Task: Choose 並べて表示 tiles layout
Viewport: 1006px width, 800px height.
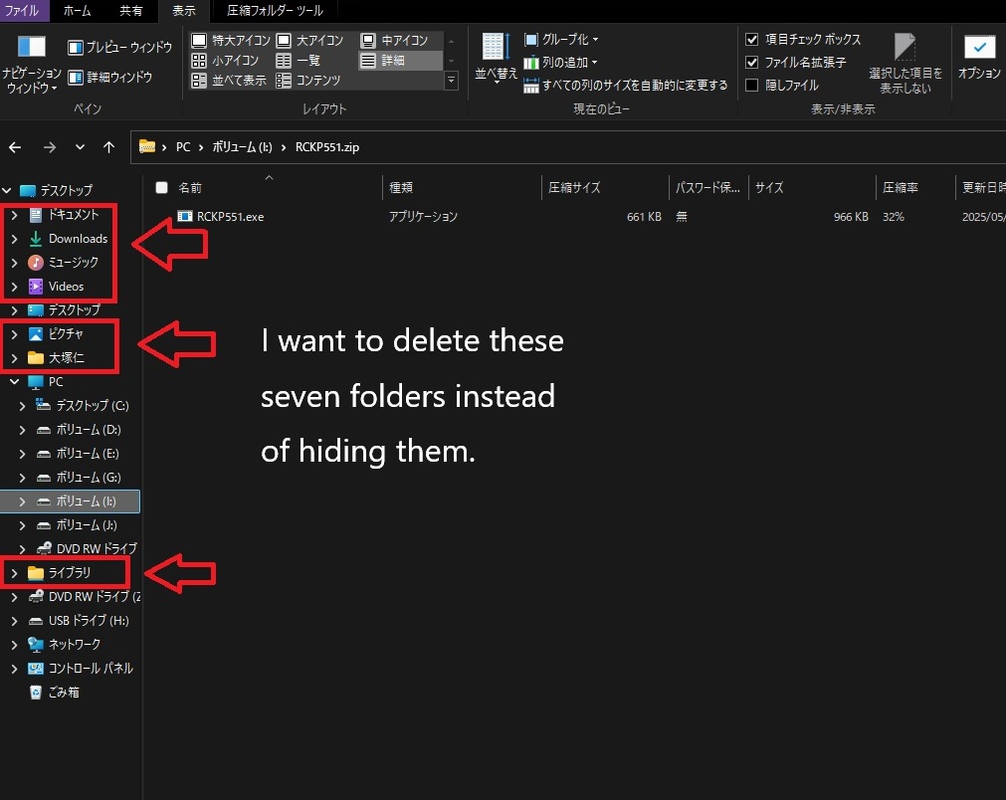Action: coord(229,81)
